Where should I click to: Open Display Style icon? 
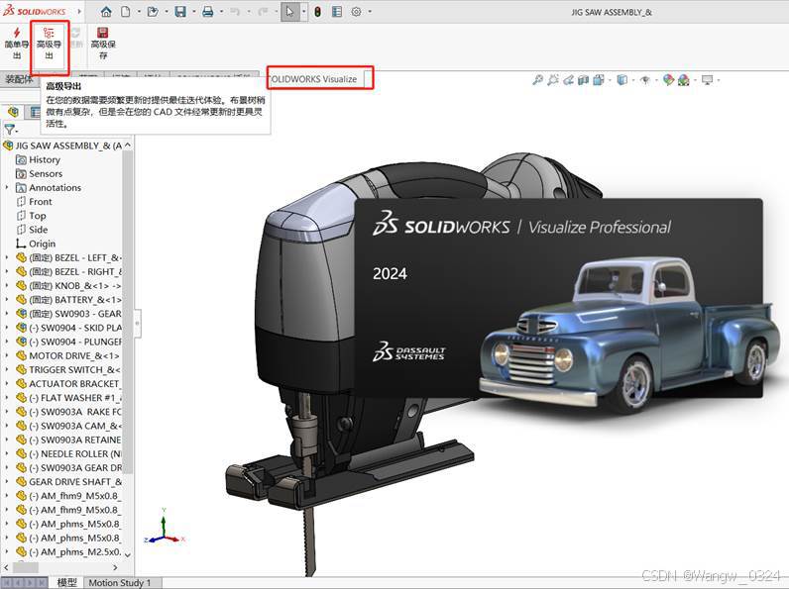tap(621, 79)
